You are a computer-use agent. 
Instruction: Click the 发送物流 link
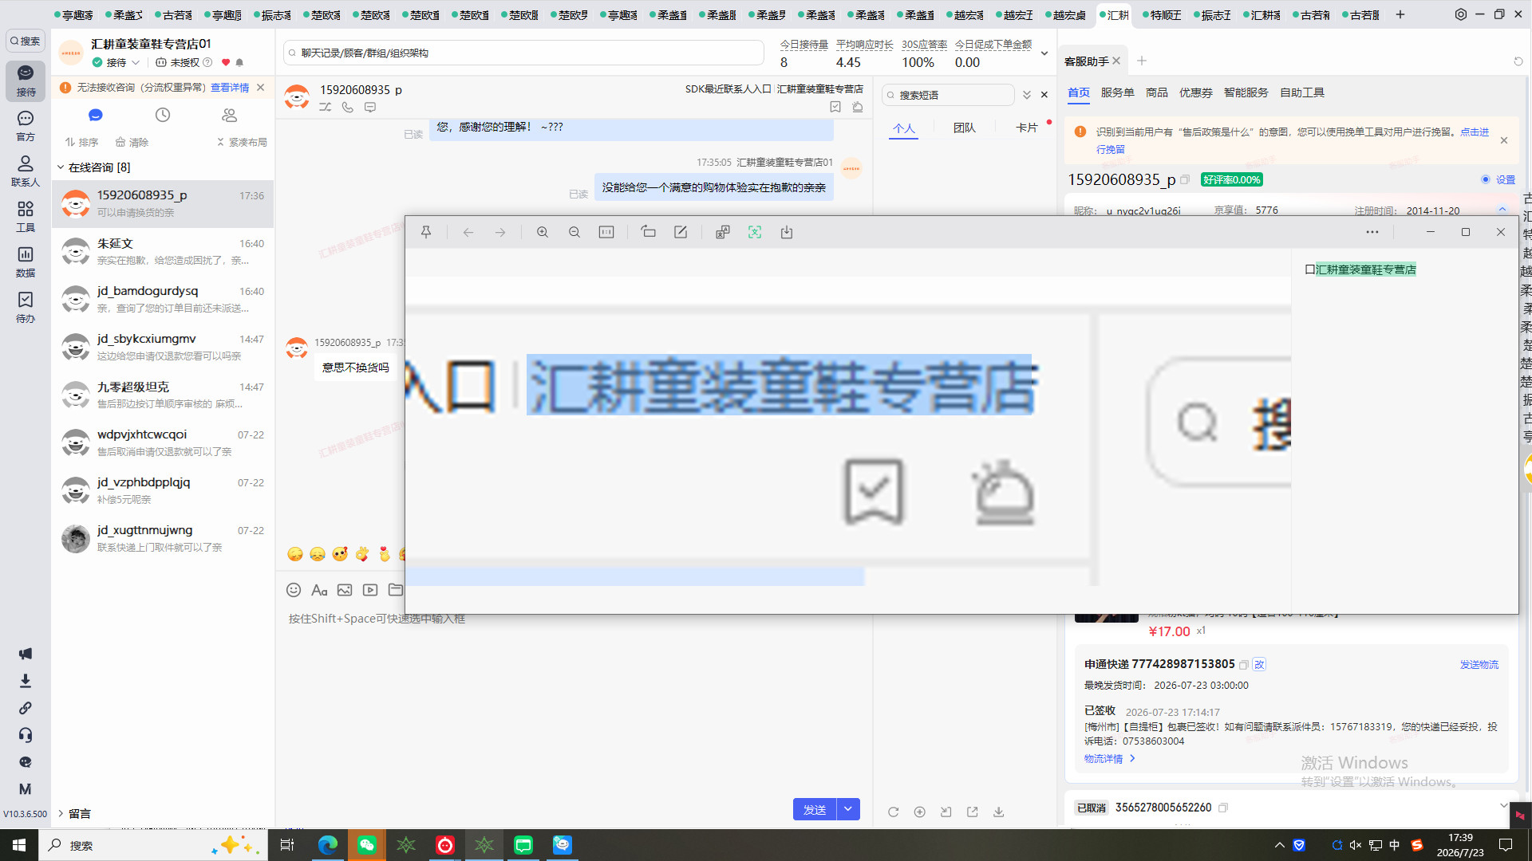[x=1479, y=665]
